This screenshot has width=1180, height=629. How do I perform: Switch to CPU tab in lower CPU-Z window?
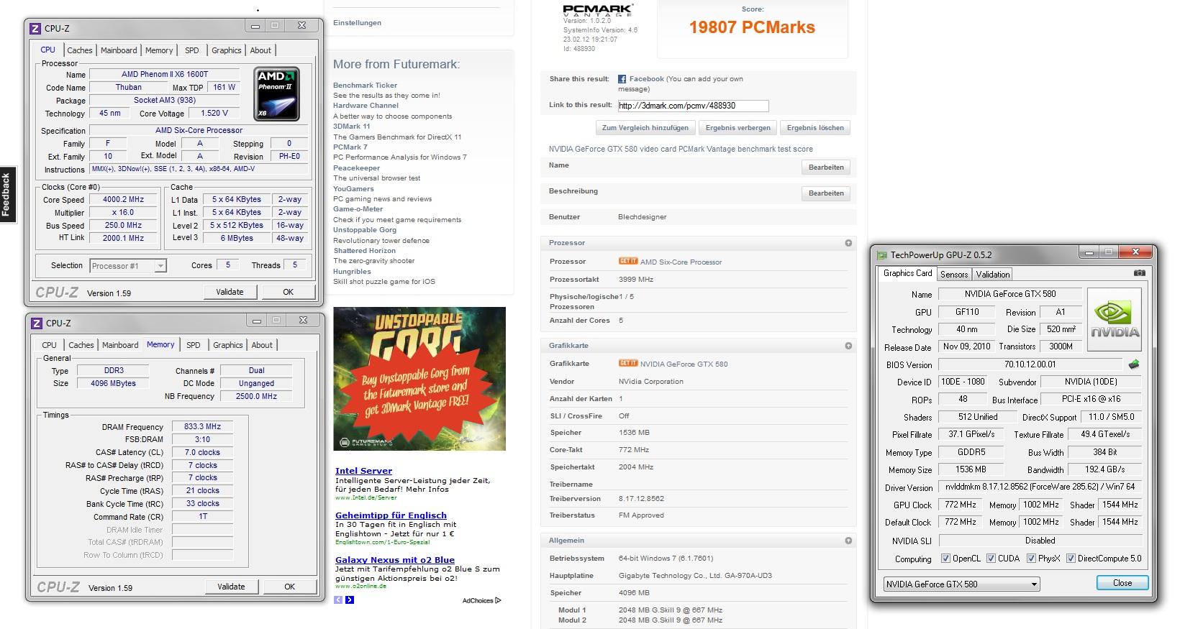click(49, 345)
